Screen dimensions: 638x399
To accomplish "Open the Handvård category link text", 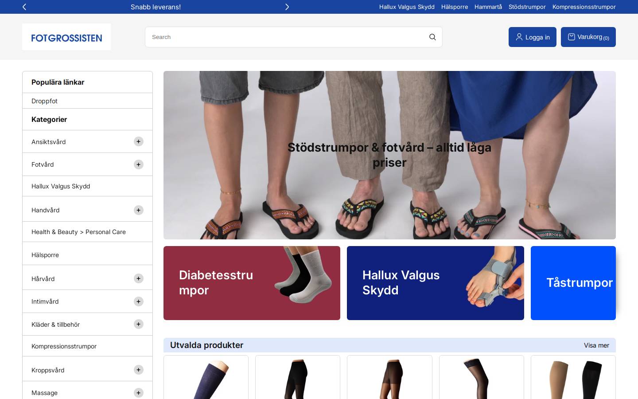I will [x=45, y=210].
